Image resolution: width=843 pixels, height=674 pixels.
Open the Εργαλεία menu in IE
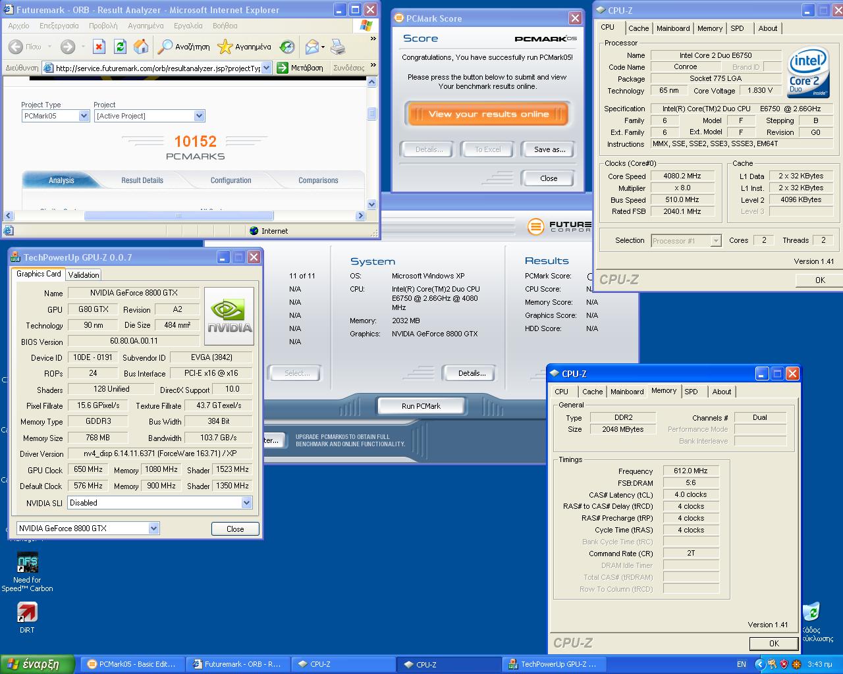coord(188,26)
